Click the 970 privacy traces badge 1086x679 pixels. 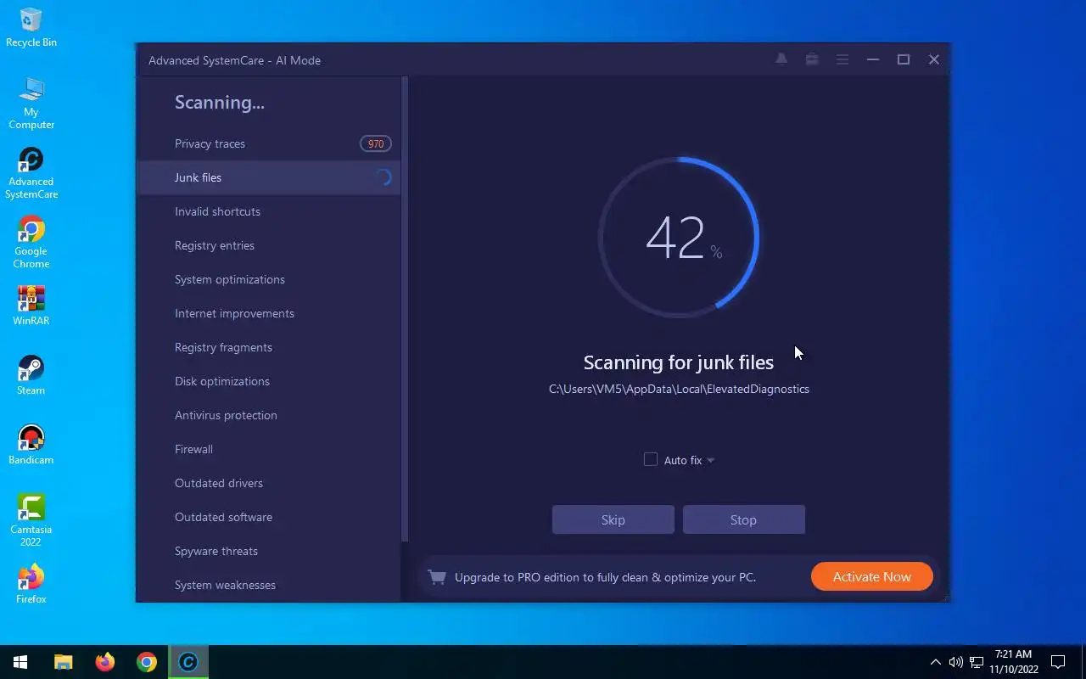[x=376, y=143]
